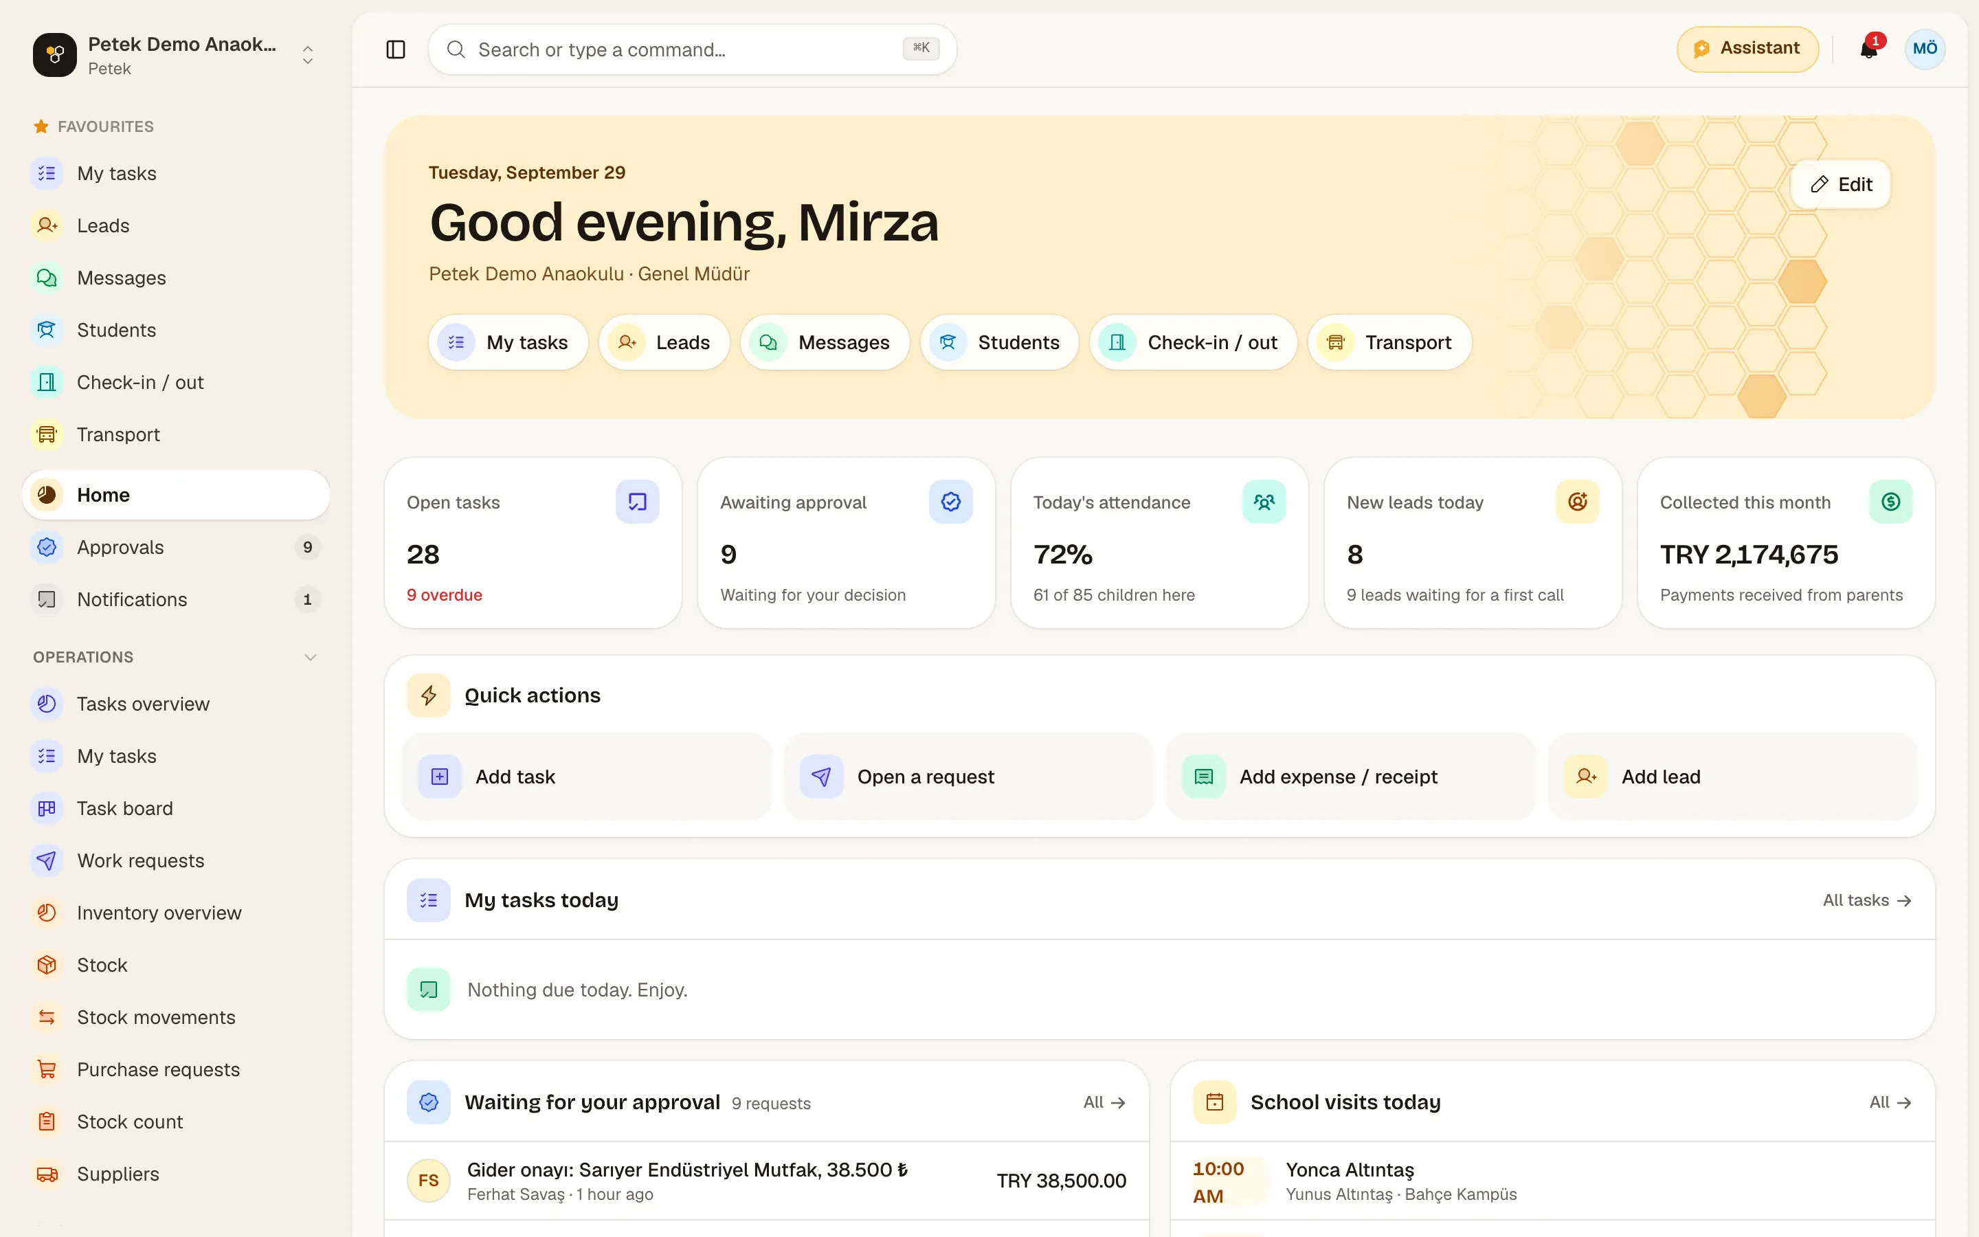Click the Nothing due today green icon
The width and height of the screenshot is (1979, 1237).
(429, 990)
